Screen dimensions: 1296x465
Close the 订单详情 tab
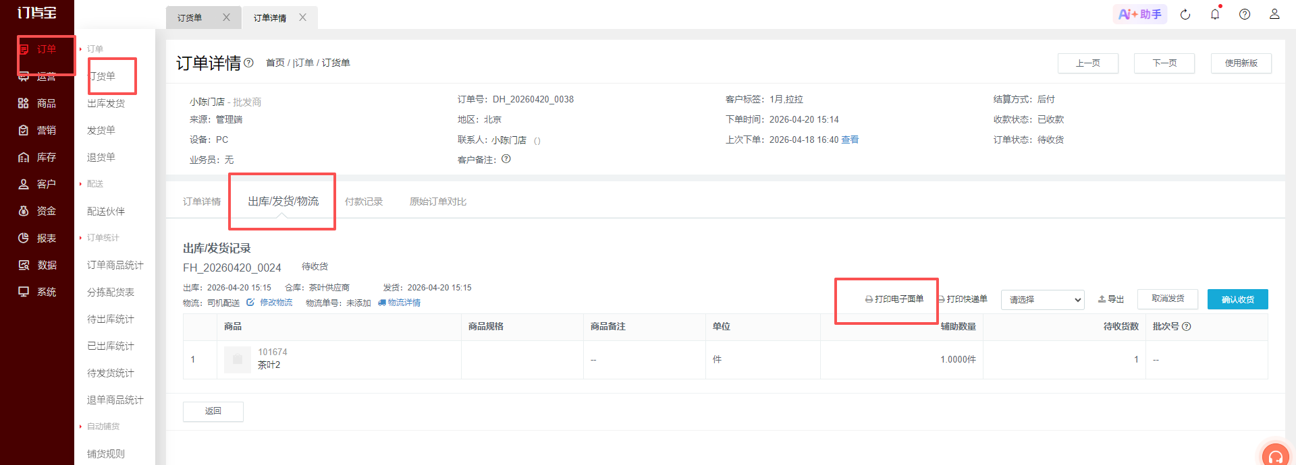pyautogui.click(x=302, y=18)
